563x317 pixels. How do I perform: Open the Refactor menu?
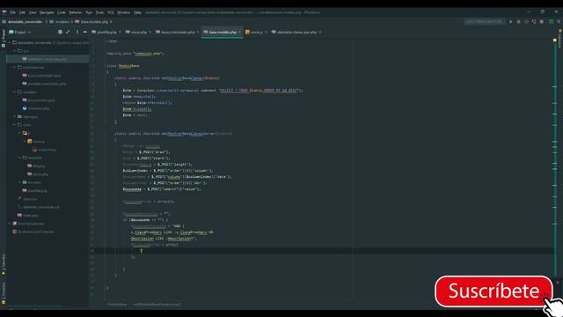pos(76,12)
